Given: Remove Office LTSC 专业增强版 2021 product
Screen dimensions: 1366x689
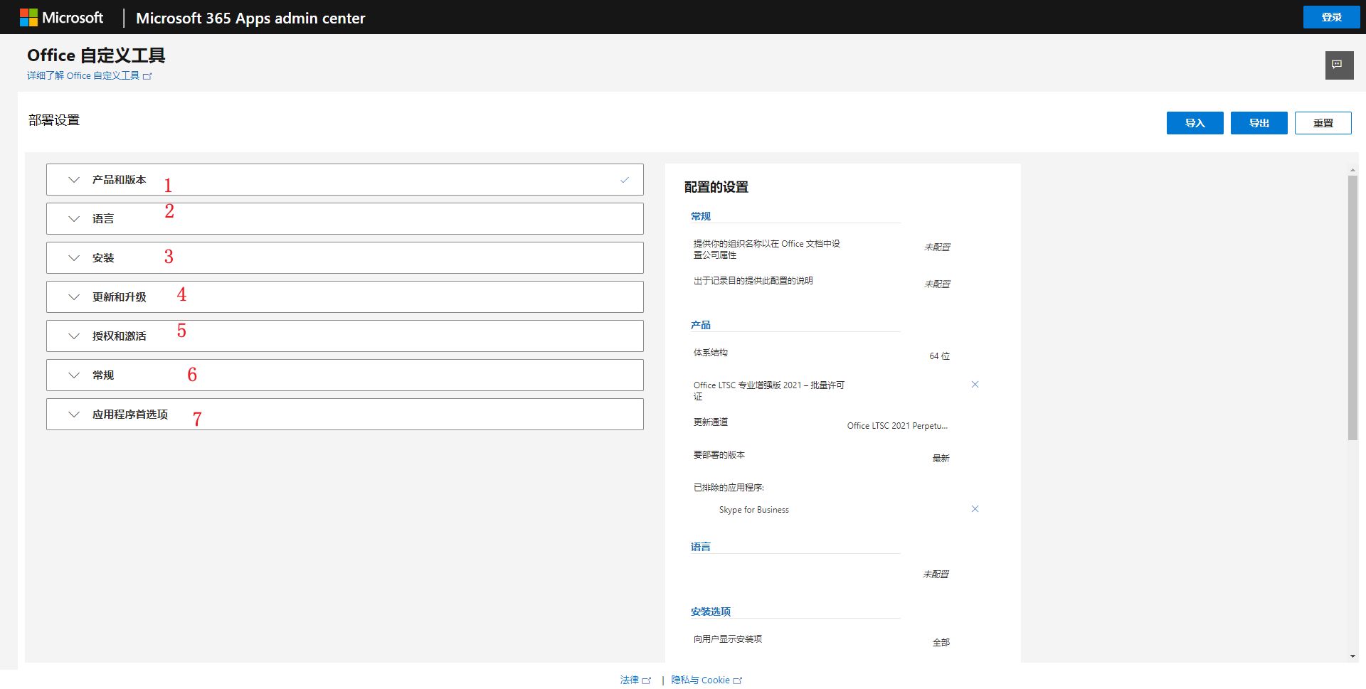Looking at the screenshot, I should (x=975, y=385).
